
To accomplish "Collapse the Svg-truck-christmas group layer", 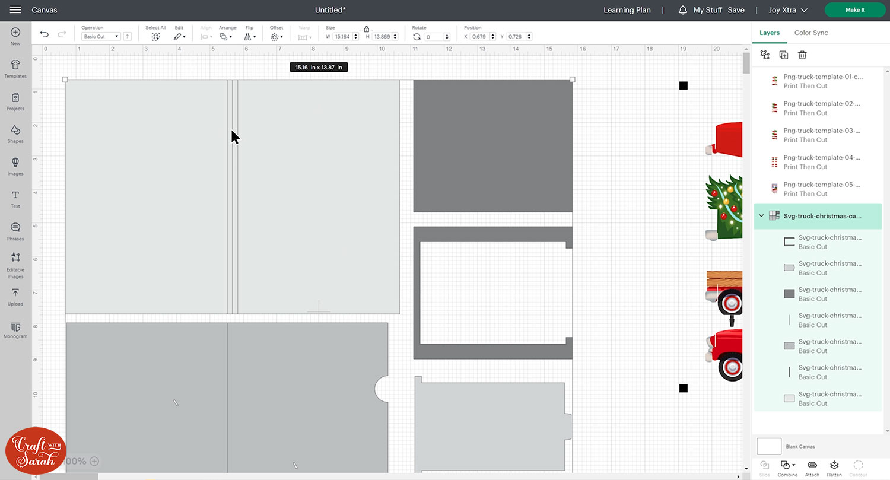I will coord(761,216).
